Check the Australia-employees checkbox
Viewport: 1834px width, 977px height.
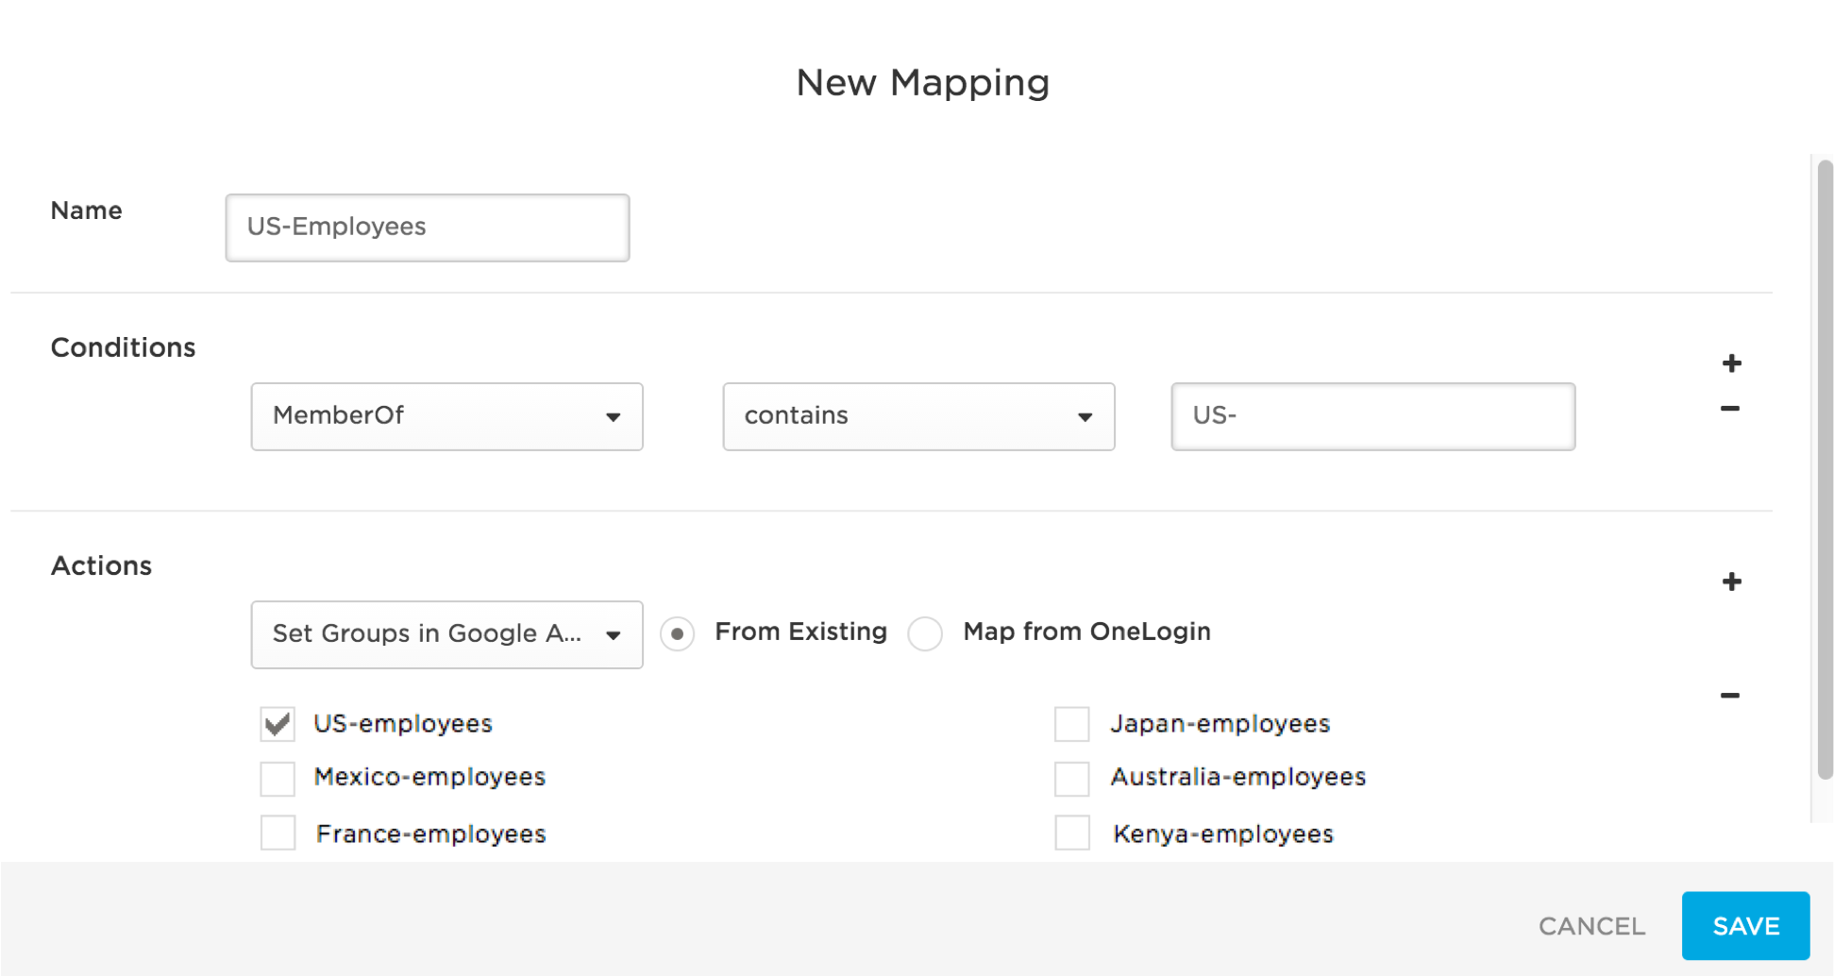[1071, 778]
